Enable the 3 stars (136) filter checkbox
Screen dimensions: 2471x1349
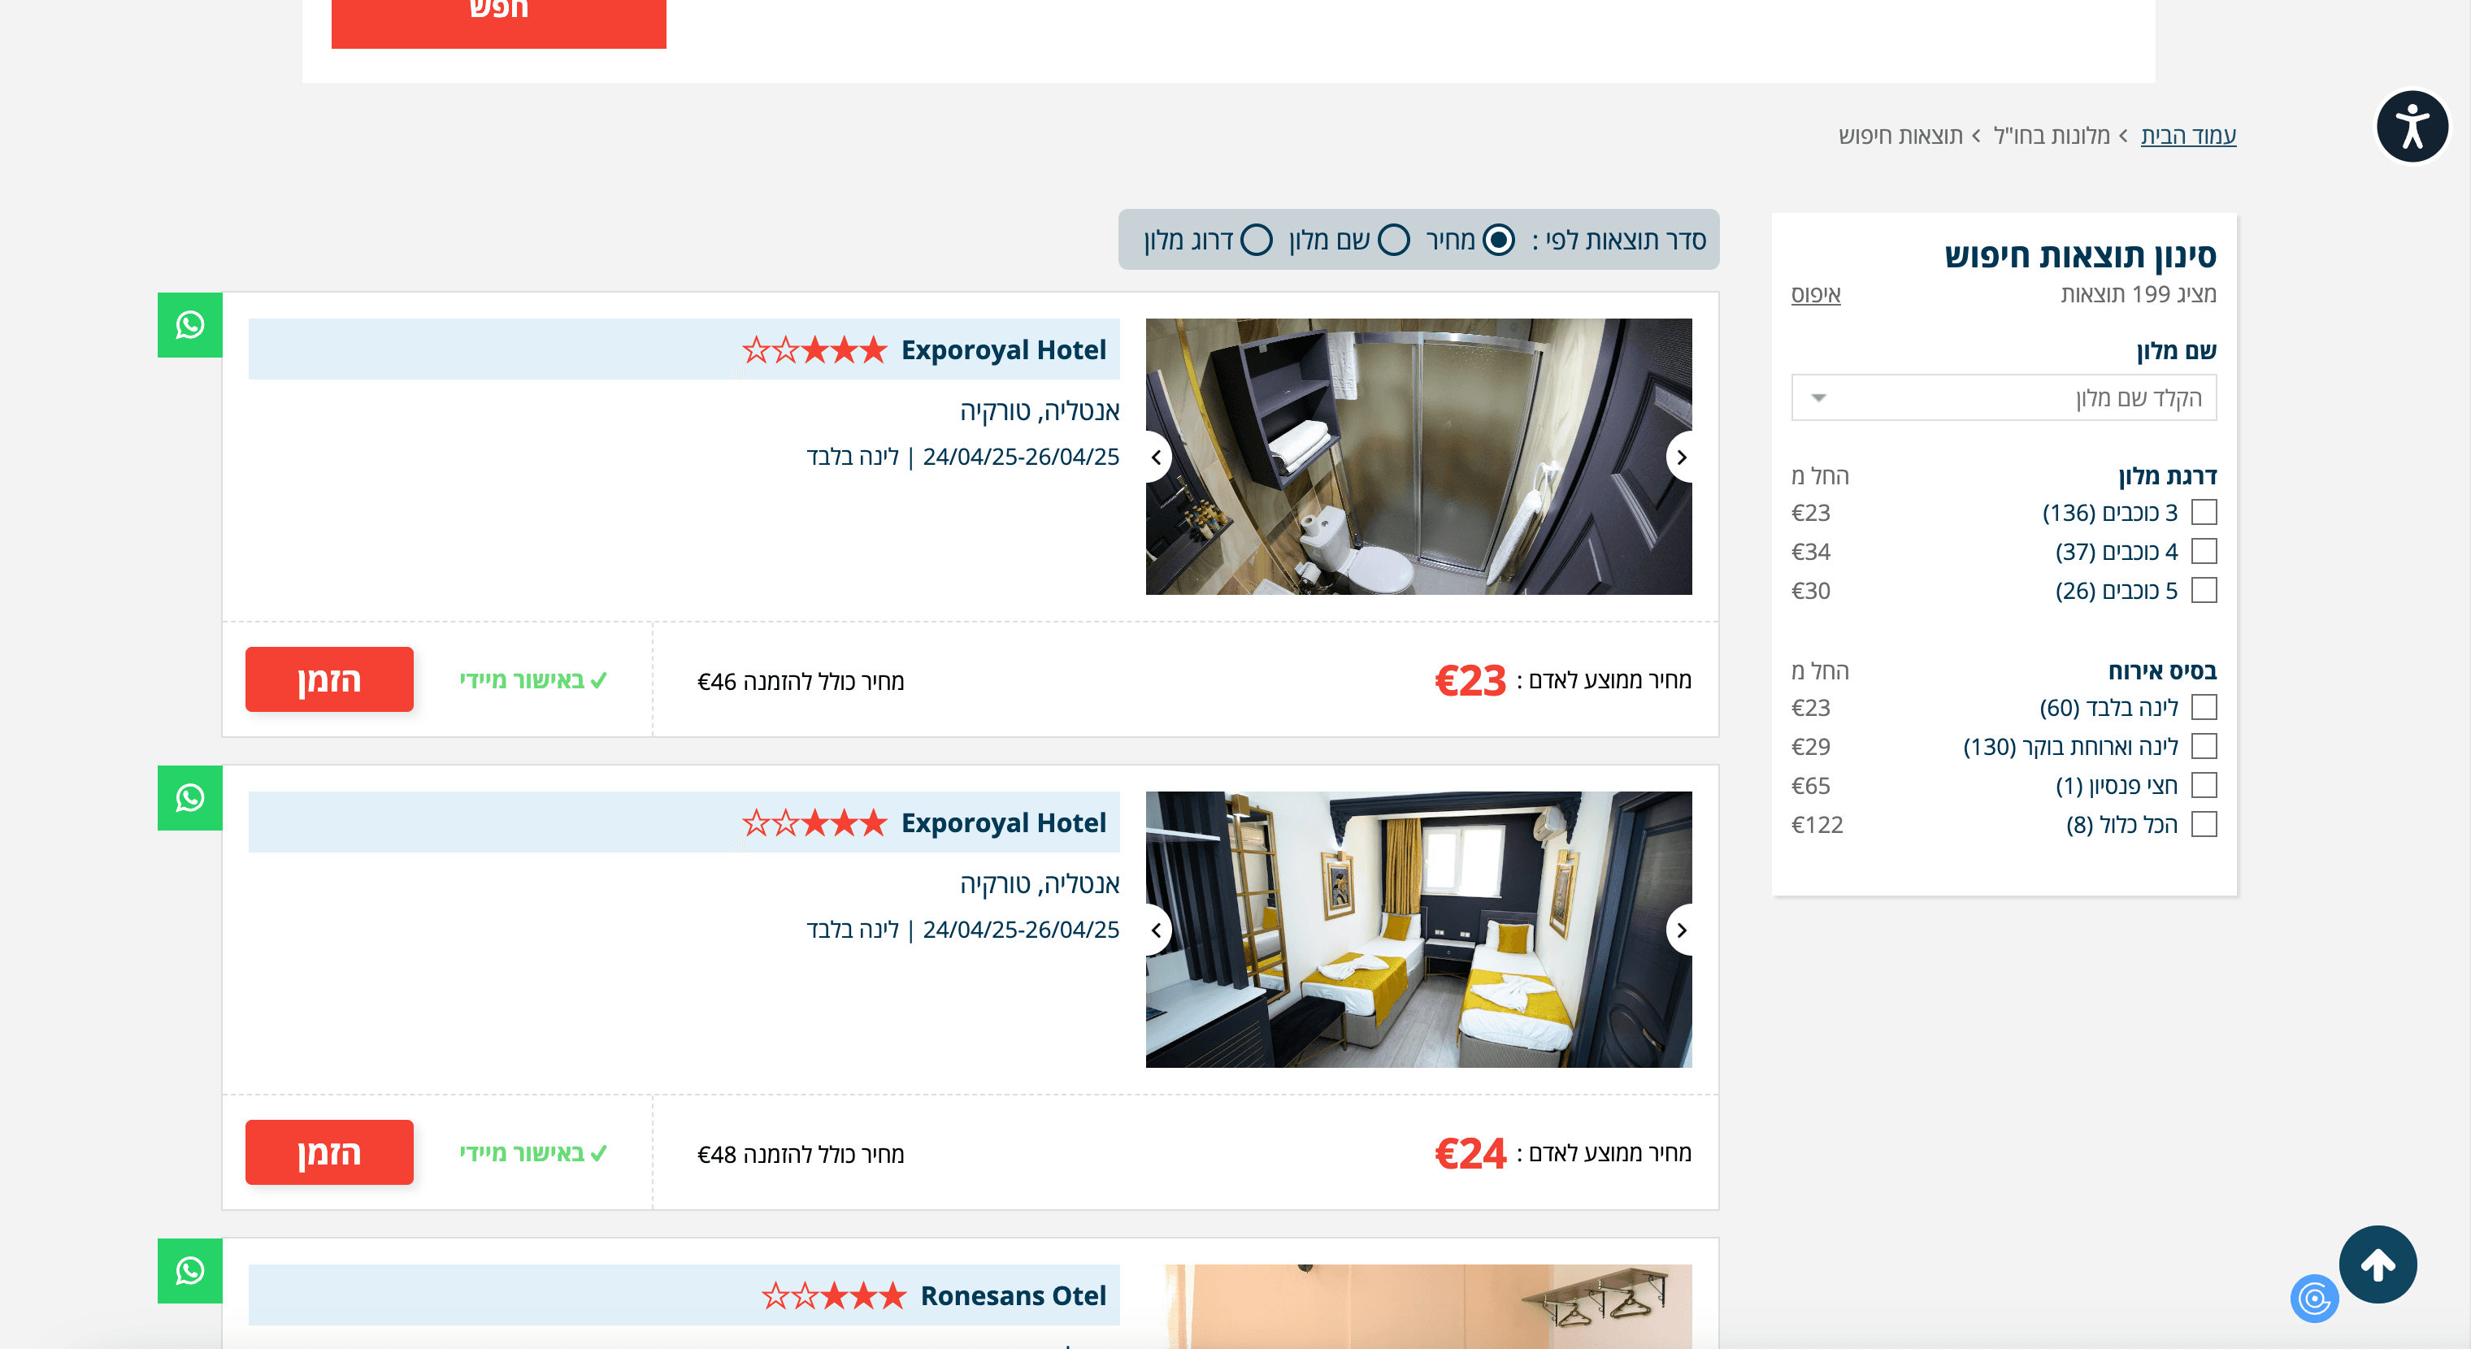pos(2204,513)
